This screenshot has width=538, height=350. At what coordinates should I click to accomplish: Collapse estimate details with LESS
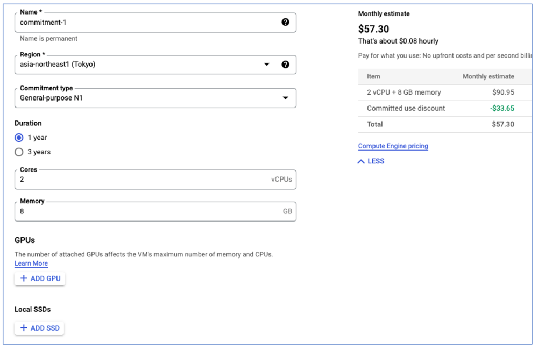[x=376, y=161]
